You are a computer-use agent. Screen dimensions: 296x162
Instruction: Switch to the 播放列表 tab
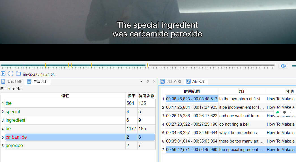point(12,82)
